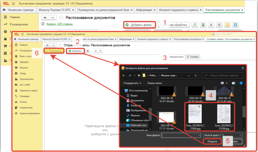Click the back arrow in the file dialog
Screen dimensions: 258x152
point(124,75)
